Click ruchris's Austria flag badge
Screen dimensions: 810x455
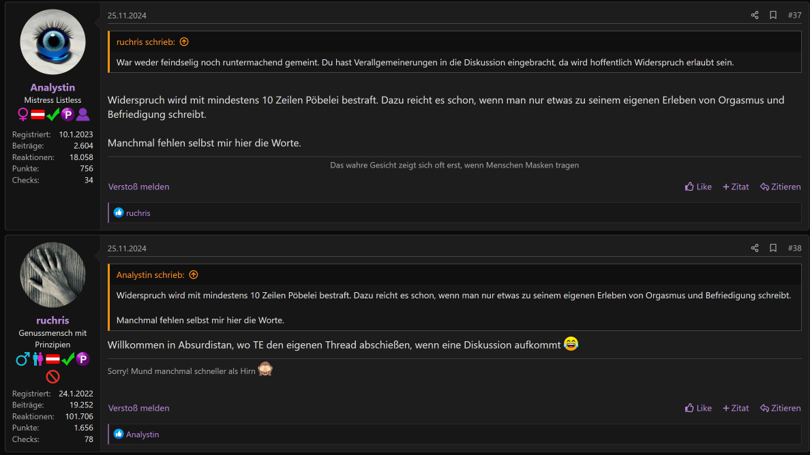tap(52, 359)
